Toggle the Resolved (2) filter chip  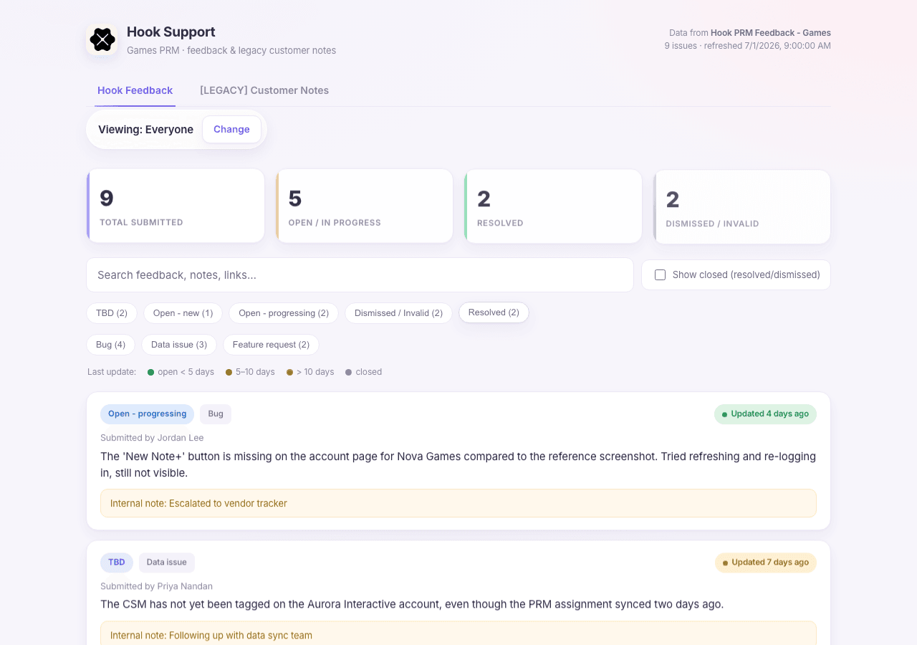(x=494, y=312)
